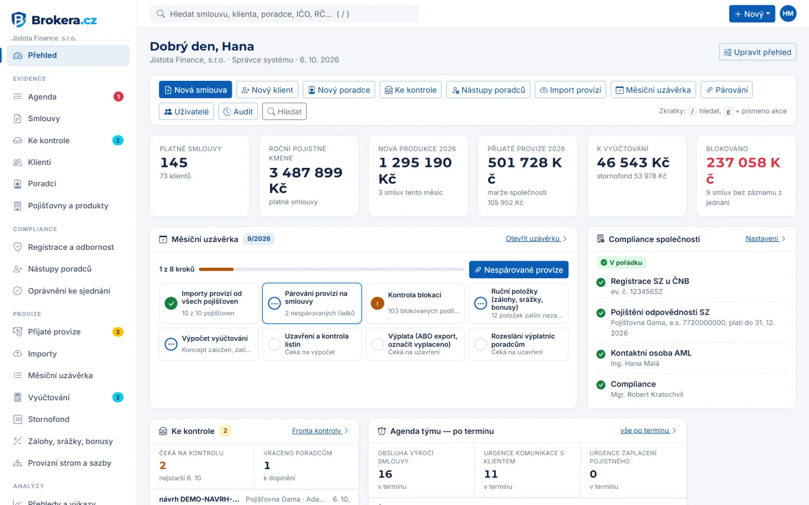This screenshot has width=809, height=505.
Task: Click the Platné smlouvy 145 card
Action: point(200,176)
